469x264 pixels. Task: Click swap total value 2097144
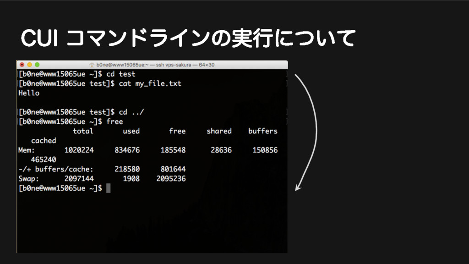pyautogui.click(x=79, y=179)
